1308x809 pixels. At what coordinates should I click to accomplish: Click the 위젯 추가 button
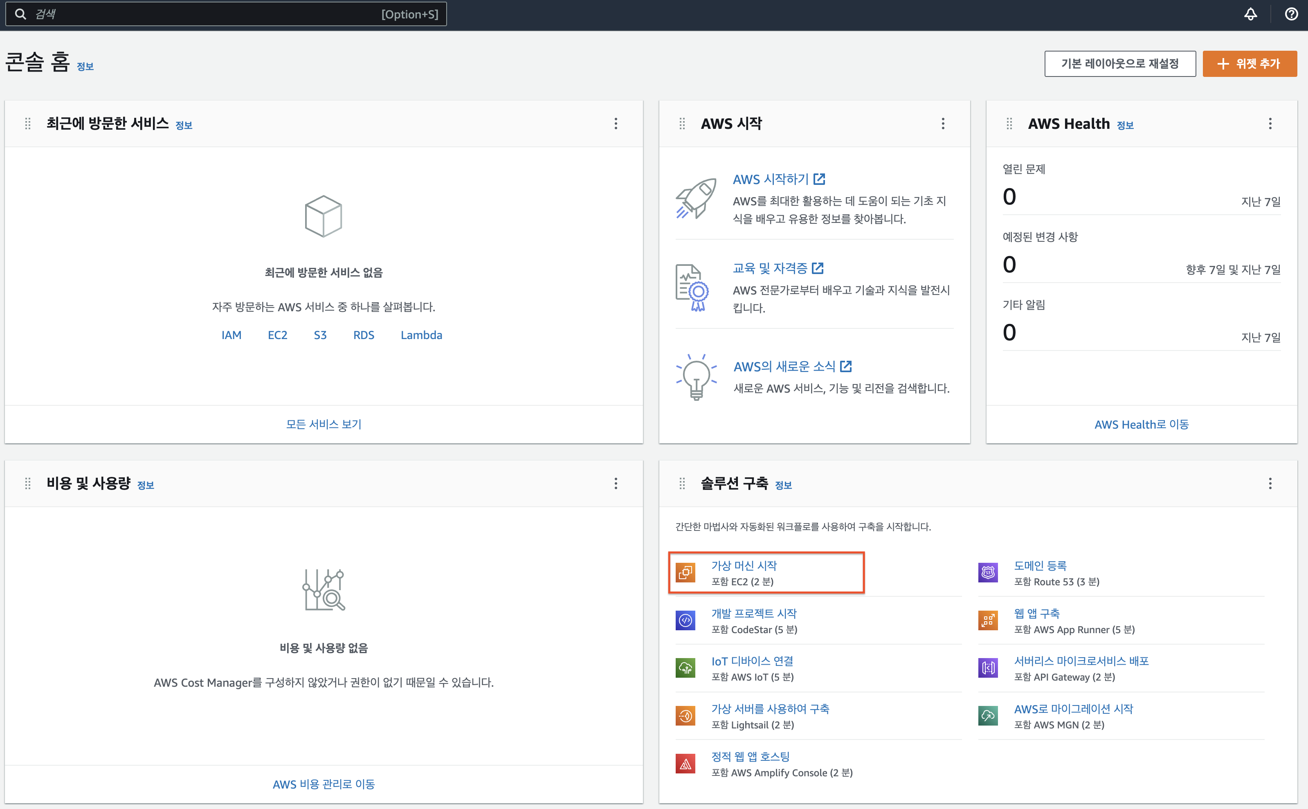(1249, 64)
